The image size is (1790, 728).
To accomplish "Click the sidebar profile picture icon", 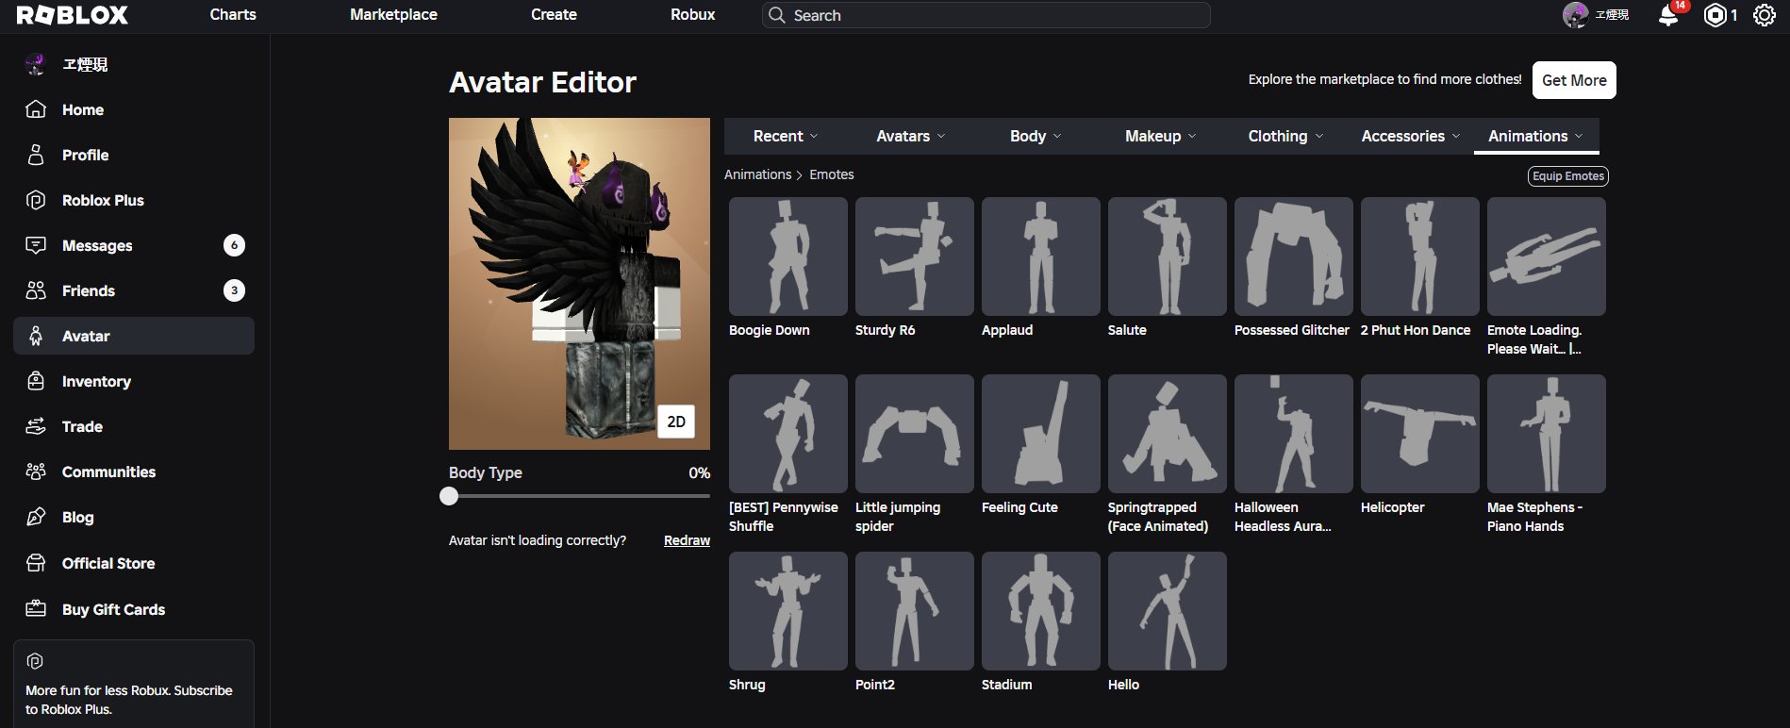I will 36,64.
